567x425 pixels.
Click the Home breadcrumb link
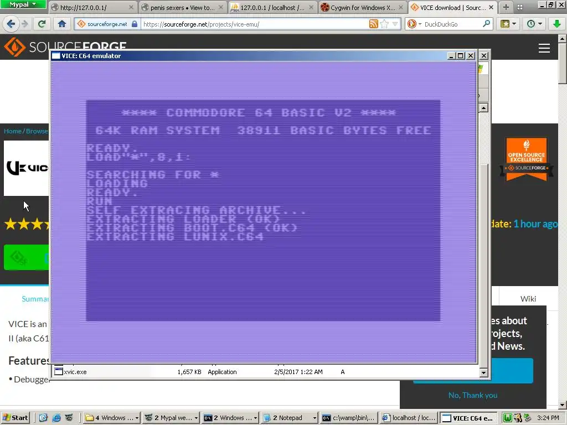(x=13, y=131)
